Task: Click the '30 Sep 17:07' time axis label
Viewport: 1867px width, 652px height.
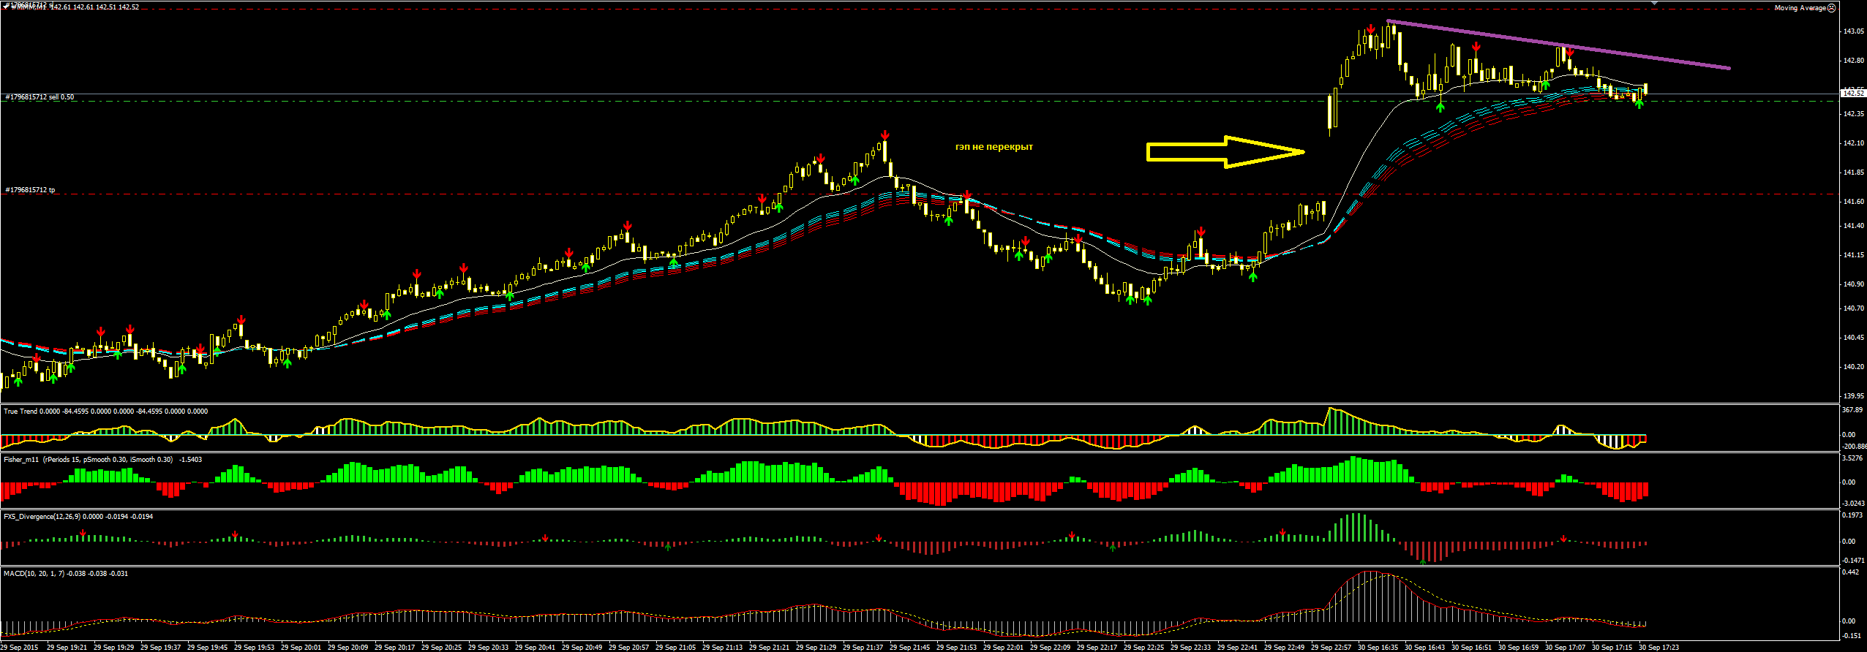Action: tap(1566, 648)
